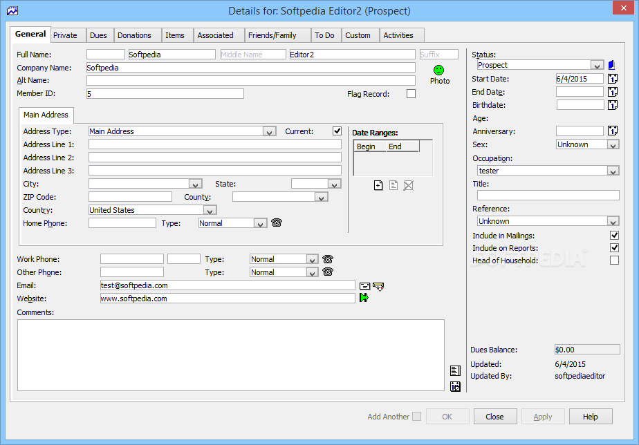Expand the Occupation dropdown showing tester
Viewport: 639px width, 445px height.
coord(613,171)
